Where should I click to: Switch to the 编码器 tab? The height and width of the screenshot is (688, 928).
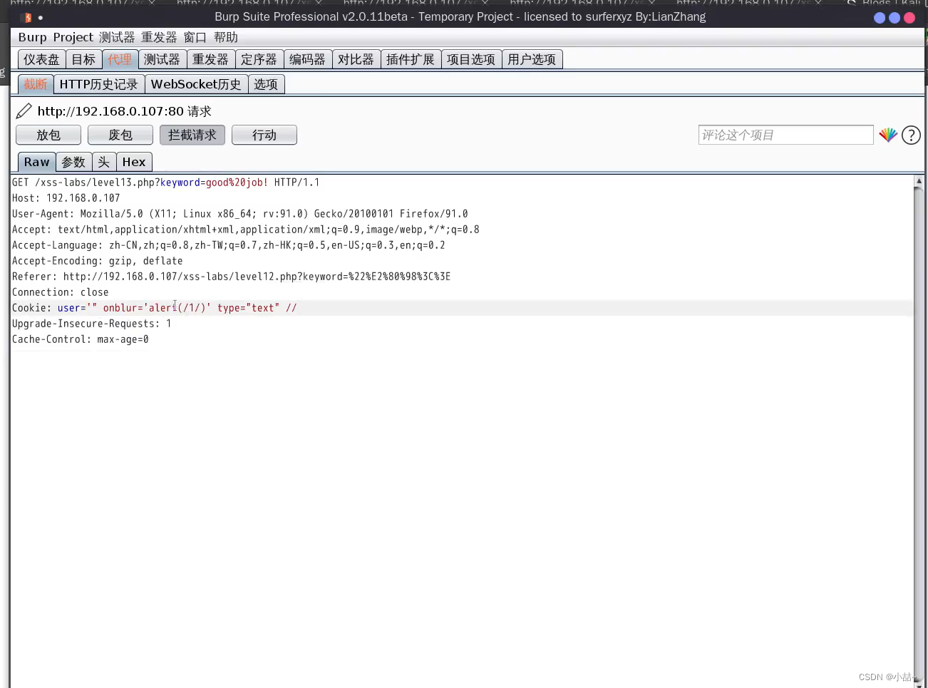pos(307,59)
